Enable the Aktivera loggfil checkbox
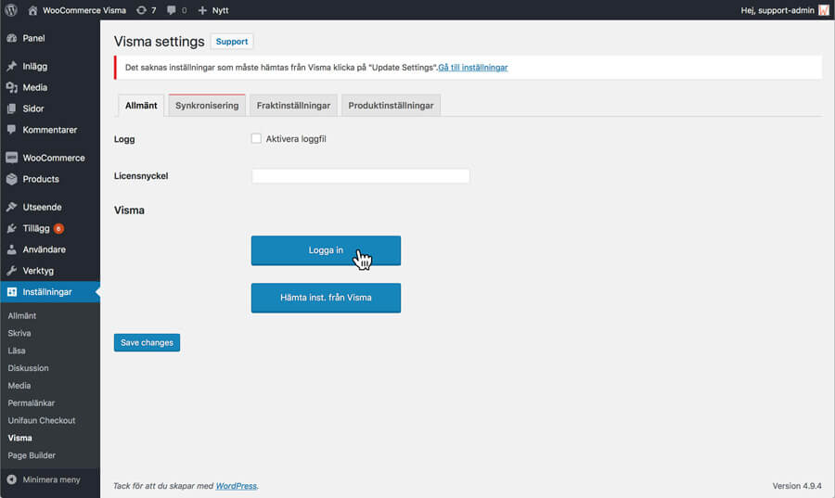This screenshot has width=835, height=498. click(x=256, y=139)
